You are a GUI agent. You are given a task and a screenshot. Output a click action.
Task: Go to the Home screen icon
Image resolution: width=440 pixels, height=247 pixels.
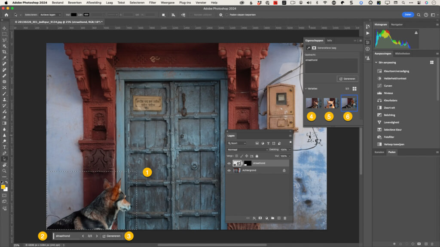click(6, 15)
